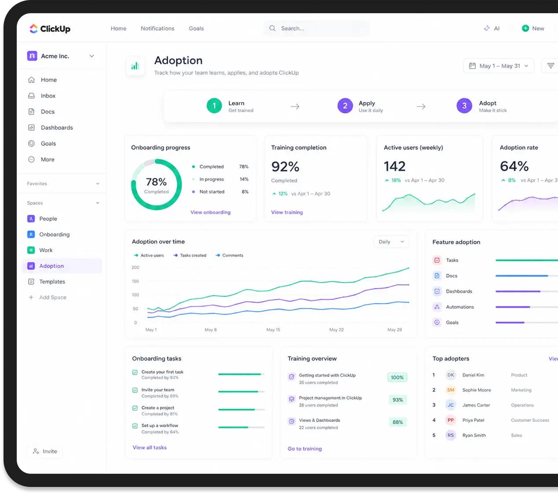
Task: Click the Docs feature adoption progress bar
Action: (526, 276)
